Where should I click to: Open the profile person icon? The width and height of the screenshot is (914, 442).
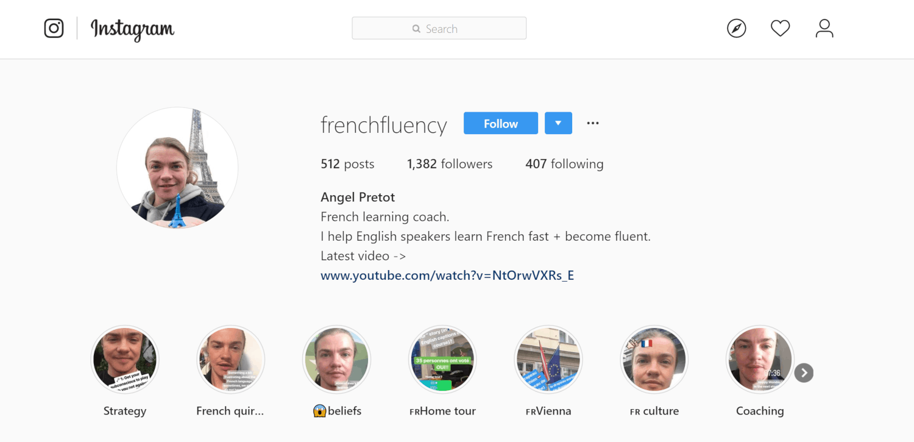[x=824, y=29]
